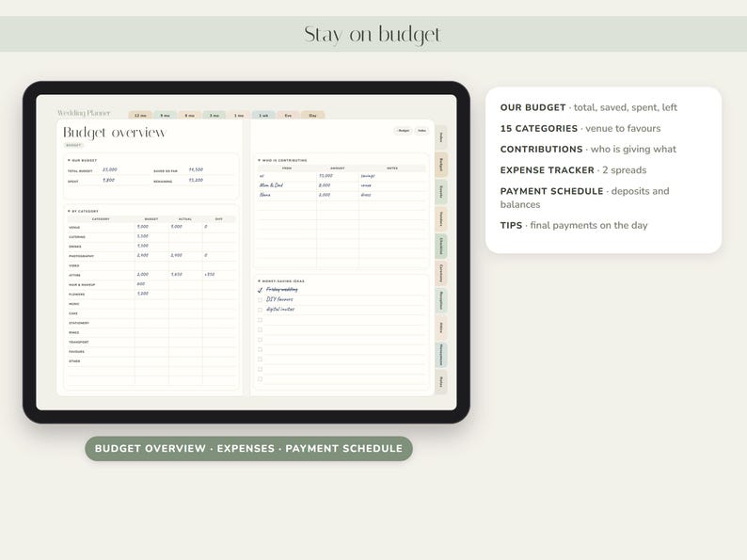The image size is (747, 560).
Task: Select the Guests side tab
Action: pos(441,192)
